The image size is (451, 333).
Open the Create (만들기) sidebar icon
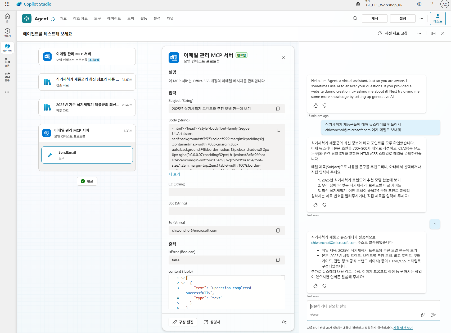pos(7,33)
